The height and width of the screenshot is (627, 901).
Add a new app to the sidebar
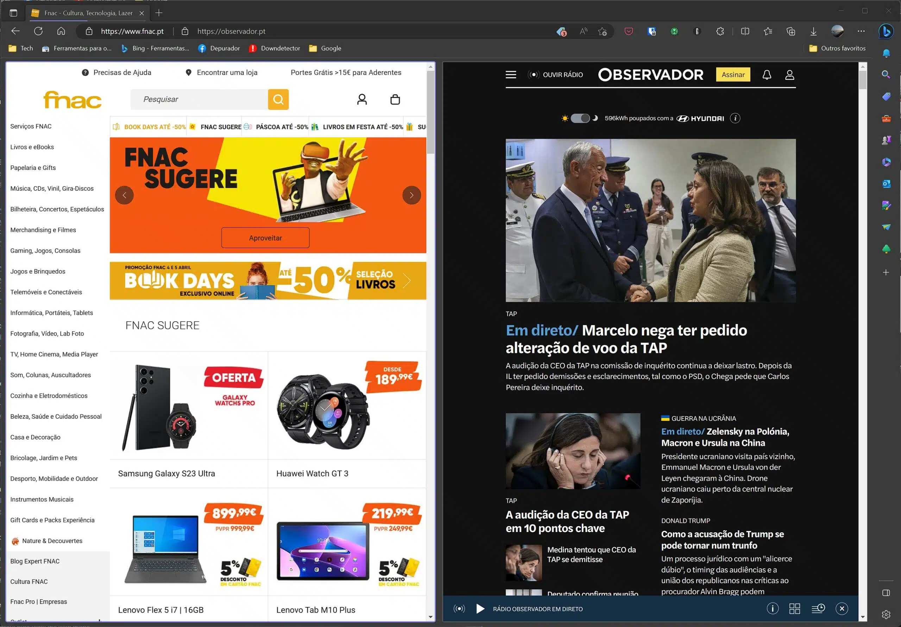click(x=886, y=272)
